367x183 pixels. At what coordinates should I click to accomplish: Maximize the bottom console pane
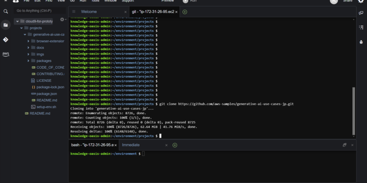pos(345,145)
